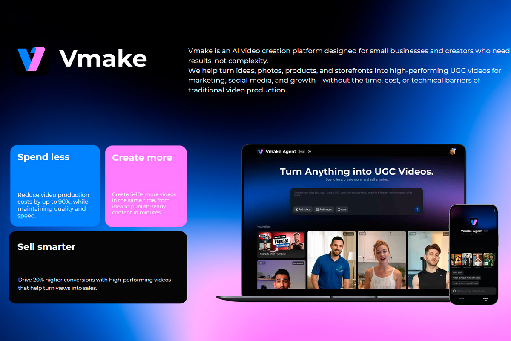511x341 pixels.
Task: Open user avatar in laptop top-right
Action: pos(452,151)
